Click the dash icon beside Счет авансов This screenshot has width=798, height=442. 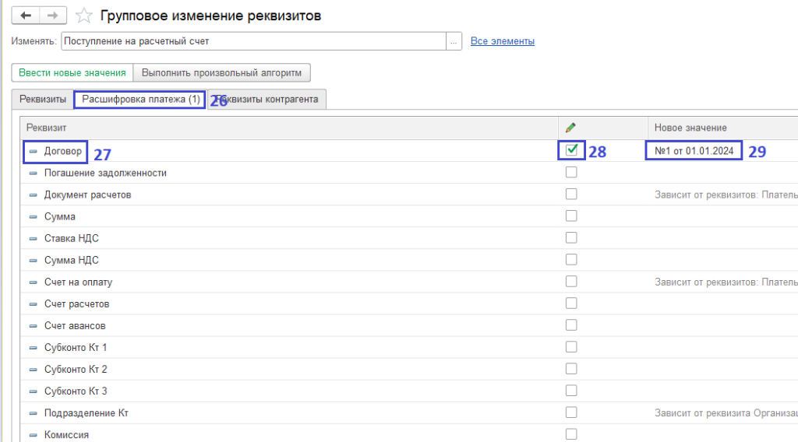(x=34, y=325)
